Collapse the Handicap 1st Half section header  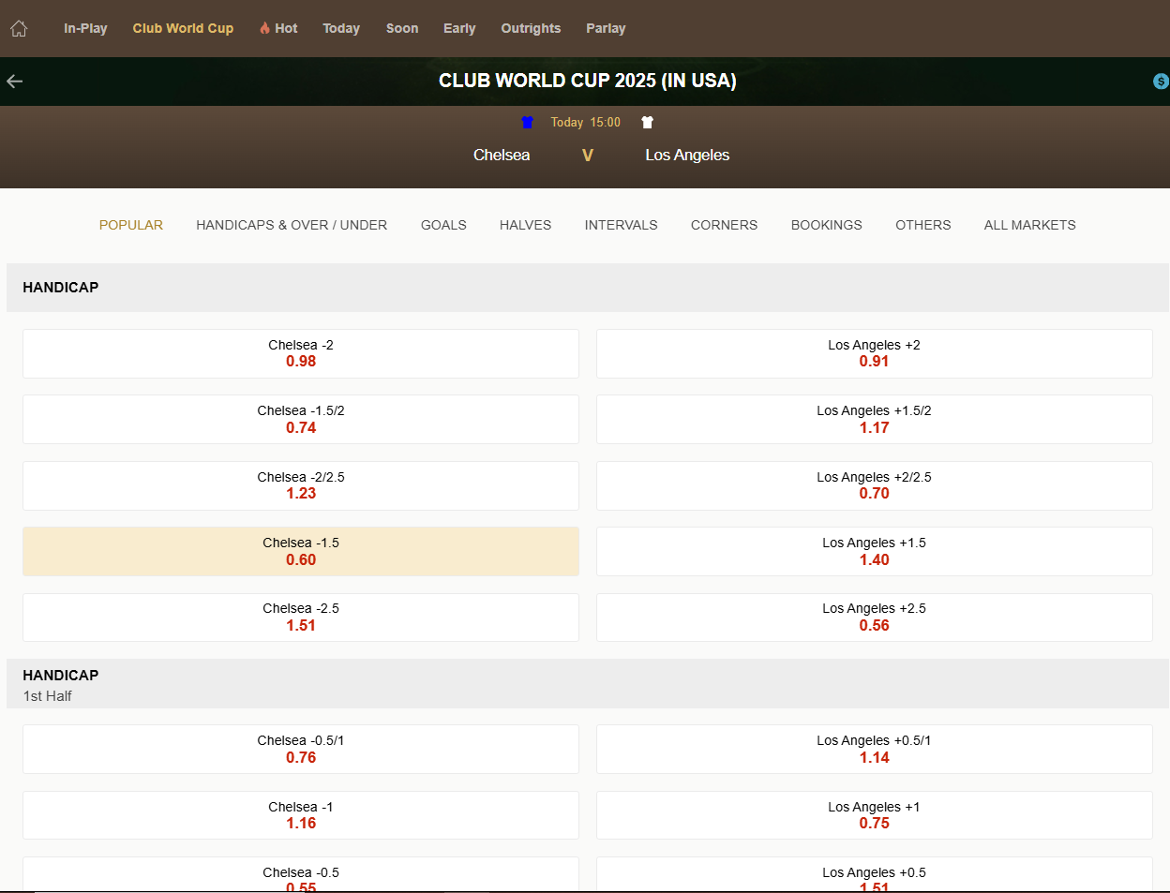tap(588, 684)
